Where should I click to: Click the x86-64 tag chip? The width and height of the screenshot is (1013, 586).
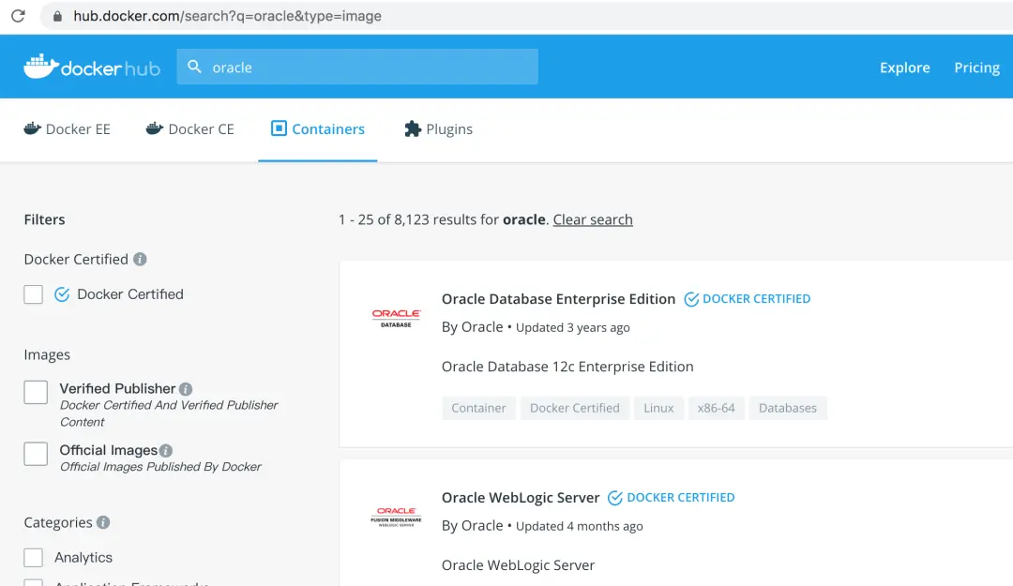(x=716, y=408)
